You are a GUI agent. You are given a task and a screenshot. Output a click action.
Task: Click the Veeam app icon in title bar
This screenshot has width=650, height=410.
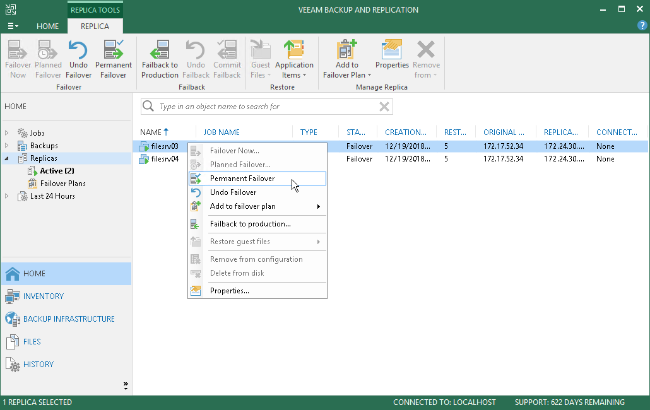11,9
